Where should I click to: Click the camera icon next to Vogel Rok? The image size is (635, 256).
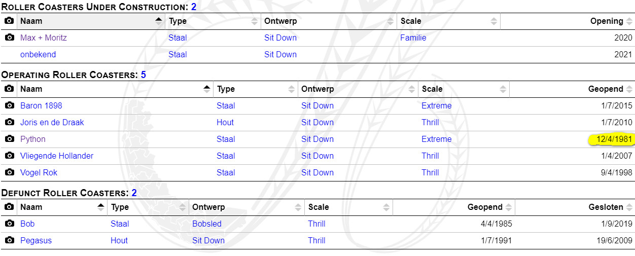coord(9,172)
